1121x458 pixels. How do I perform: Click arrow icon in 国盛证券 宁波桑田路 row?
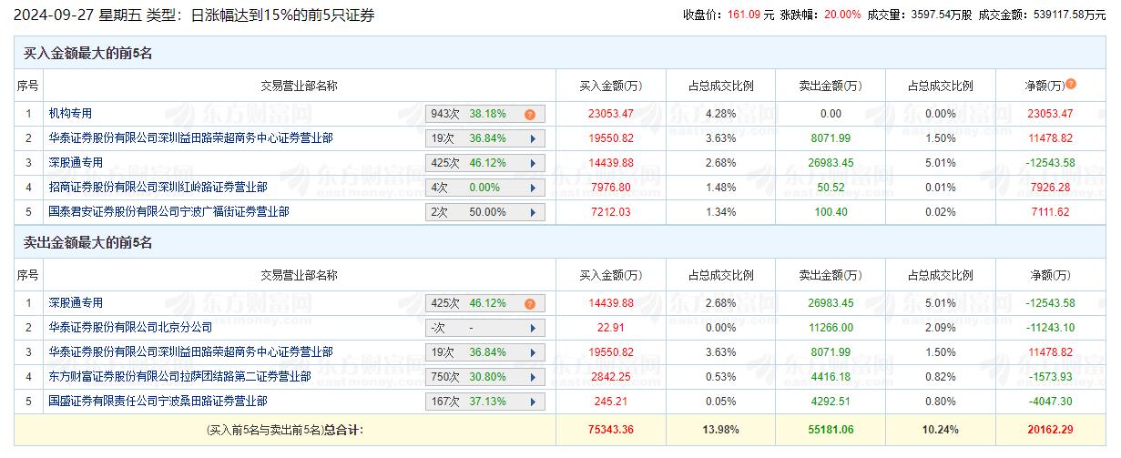coord(532,402)
